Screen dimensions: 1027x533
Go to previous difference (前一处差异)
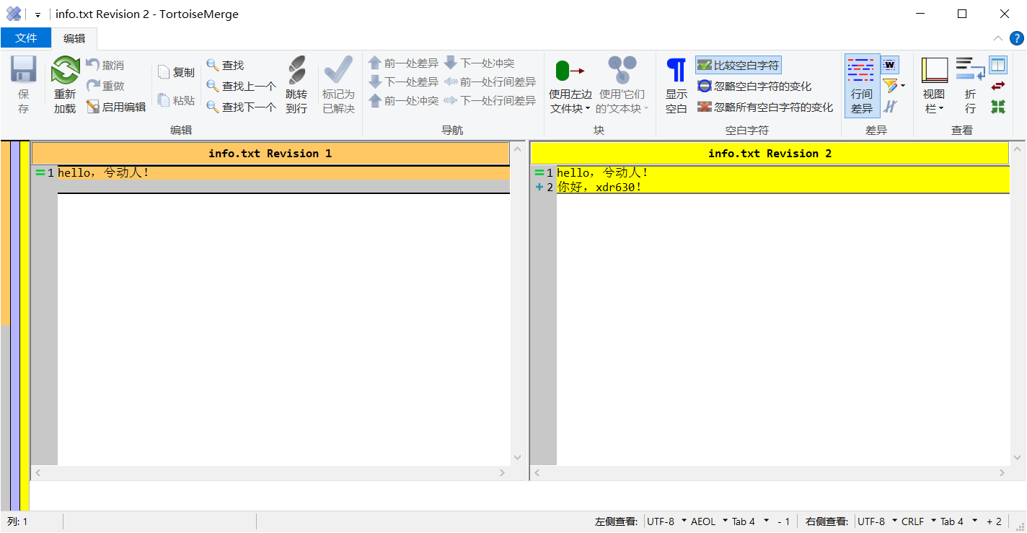click(x=404, y=63)
